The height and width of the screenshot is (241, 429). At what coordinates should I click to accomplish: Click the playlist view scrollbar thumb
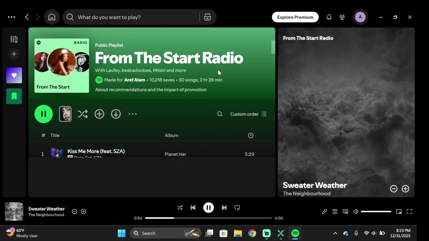[x=273, y=47]
